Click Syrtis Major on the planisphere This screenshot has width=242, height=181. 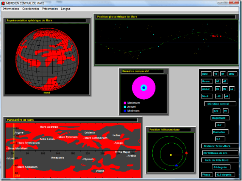122,152
